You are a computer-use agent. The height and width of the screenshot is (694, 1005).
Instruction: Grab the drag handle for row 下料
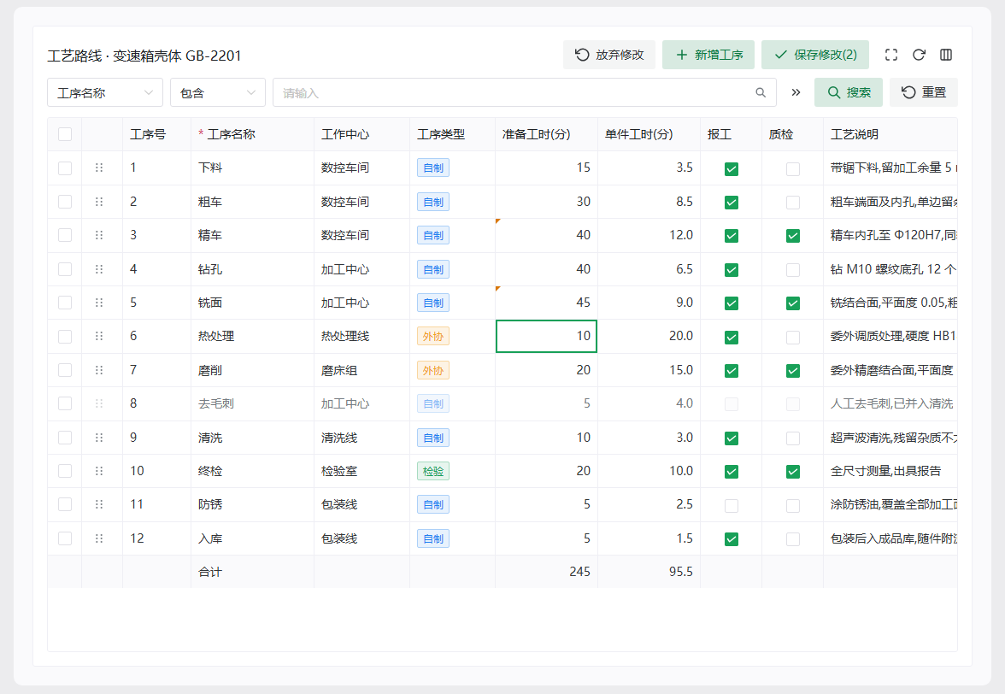(99, 168)
